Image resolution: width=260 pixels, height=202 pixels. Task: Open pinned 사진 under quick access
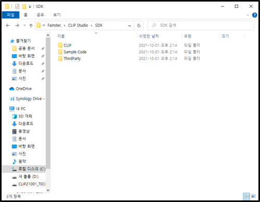click(x=22, y=78)
